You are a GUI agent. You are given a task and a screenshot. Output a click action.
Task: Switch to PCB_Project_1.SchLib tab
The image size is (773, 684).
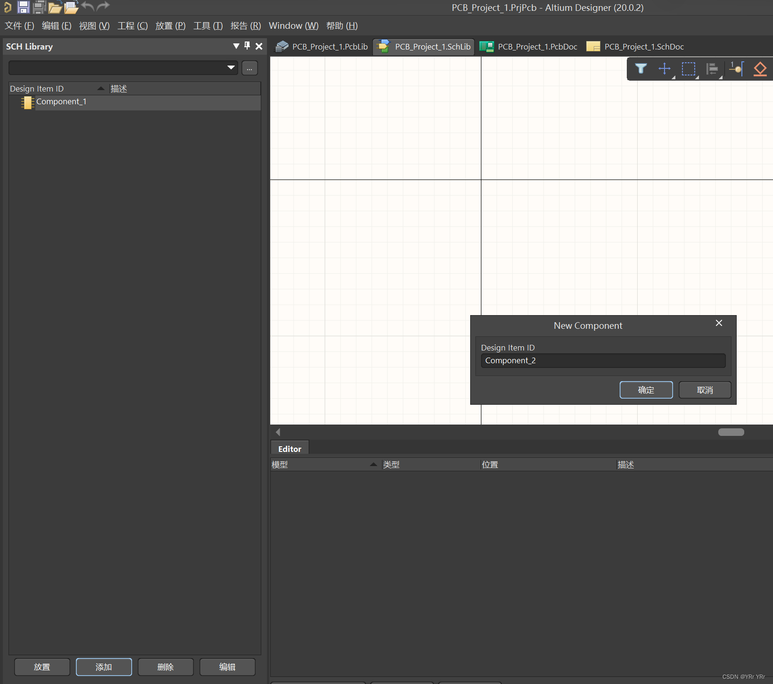tap(424, 47)
